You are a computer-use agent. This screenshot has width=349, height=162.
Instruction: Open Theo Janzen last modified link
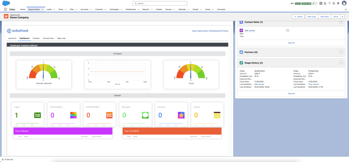click(314, 84)
